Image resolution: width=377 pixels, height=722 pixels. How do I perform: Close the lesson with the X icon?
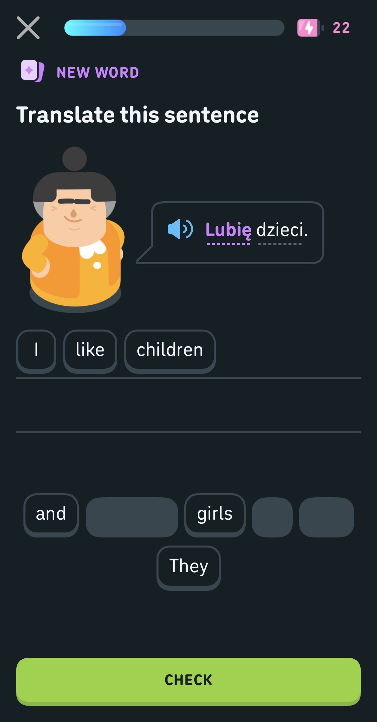coord(28,28)
